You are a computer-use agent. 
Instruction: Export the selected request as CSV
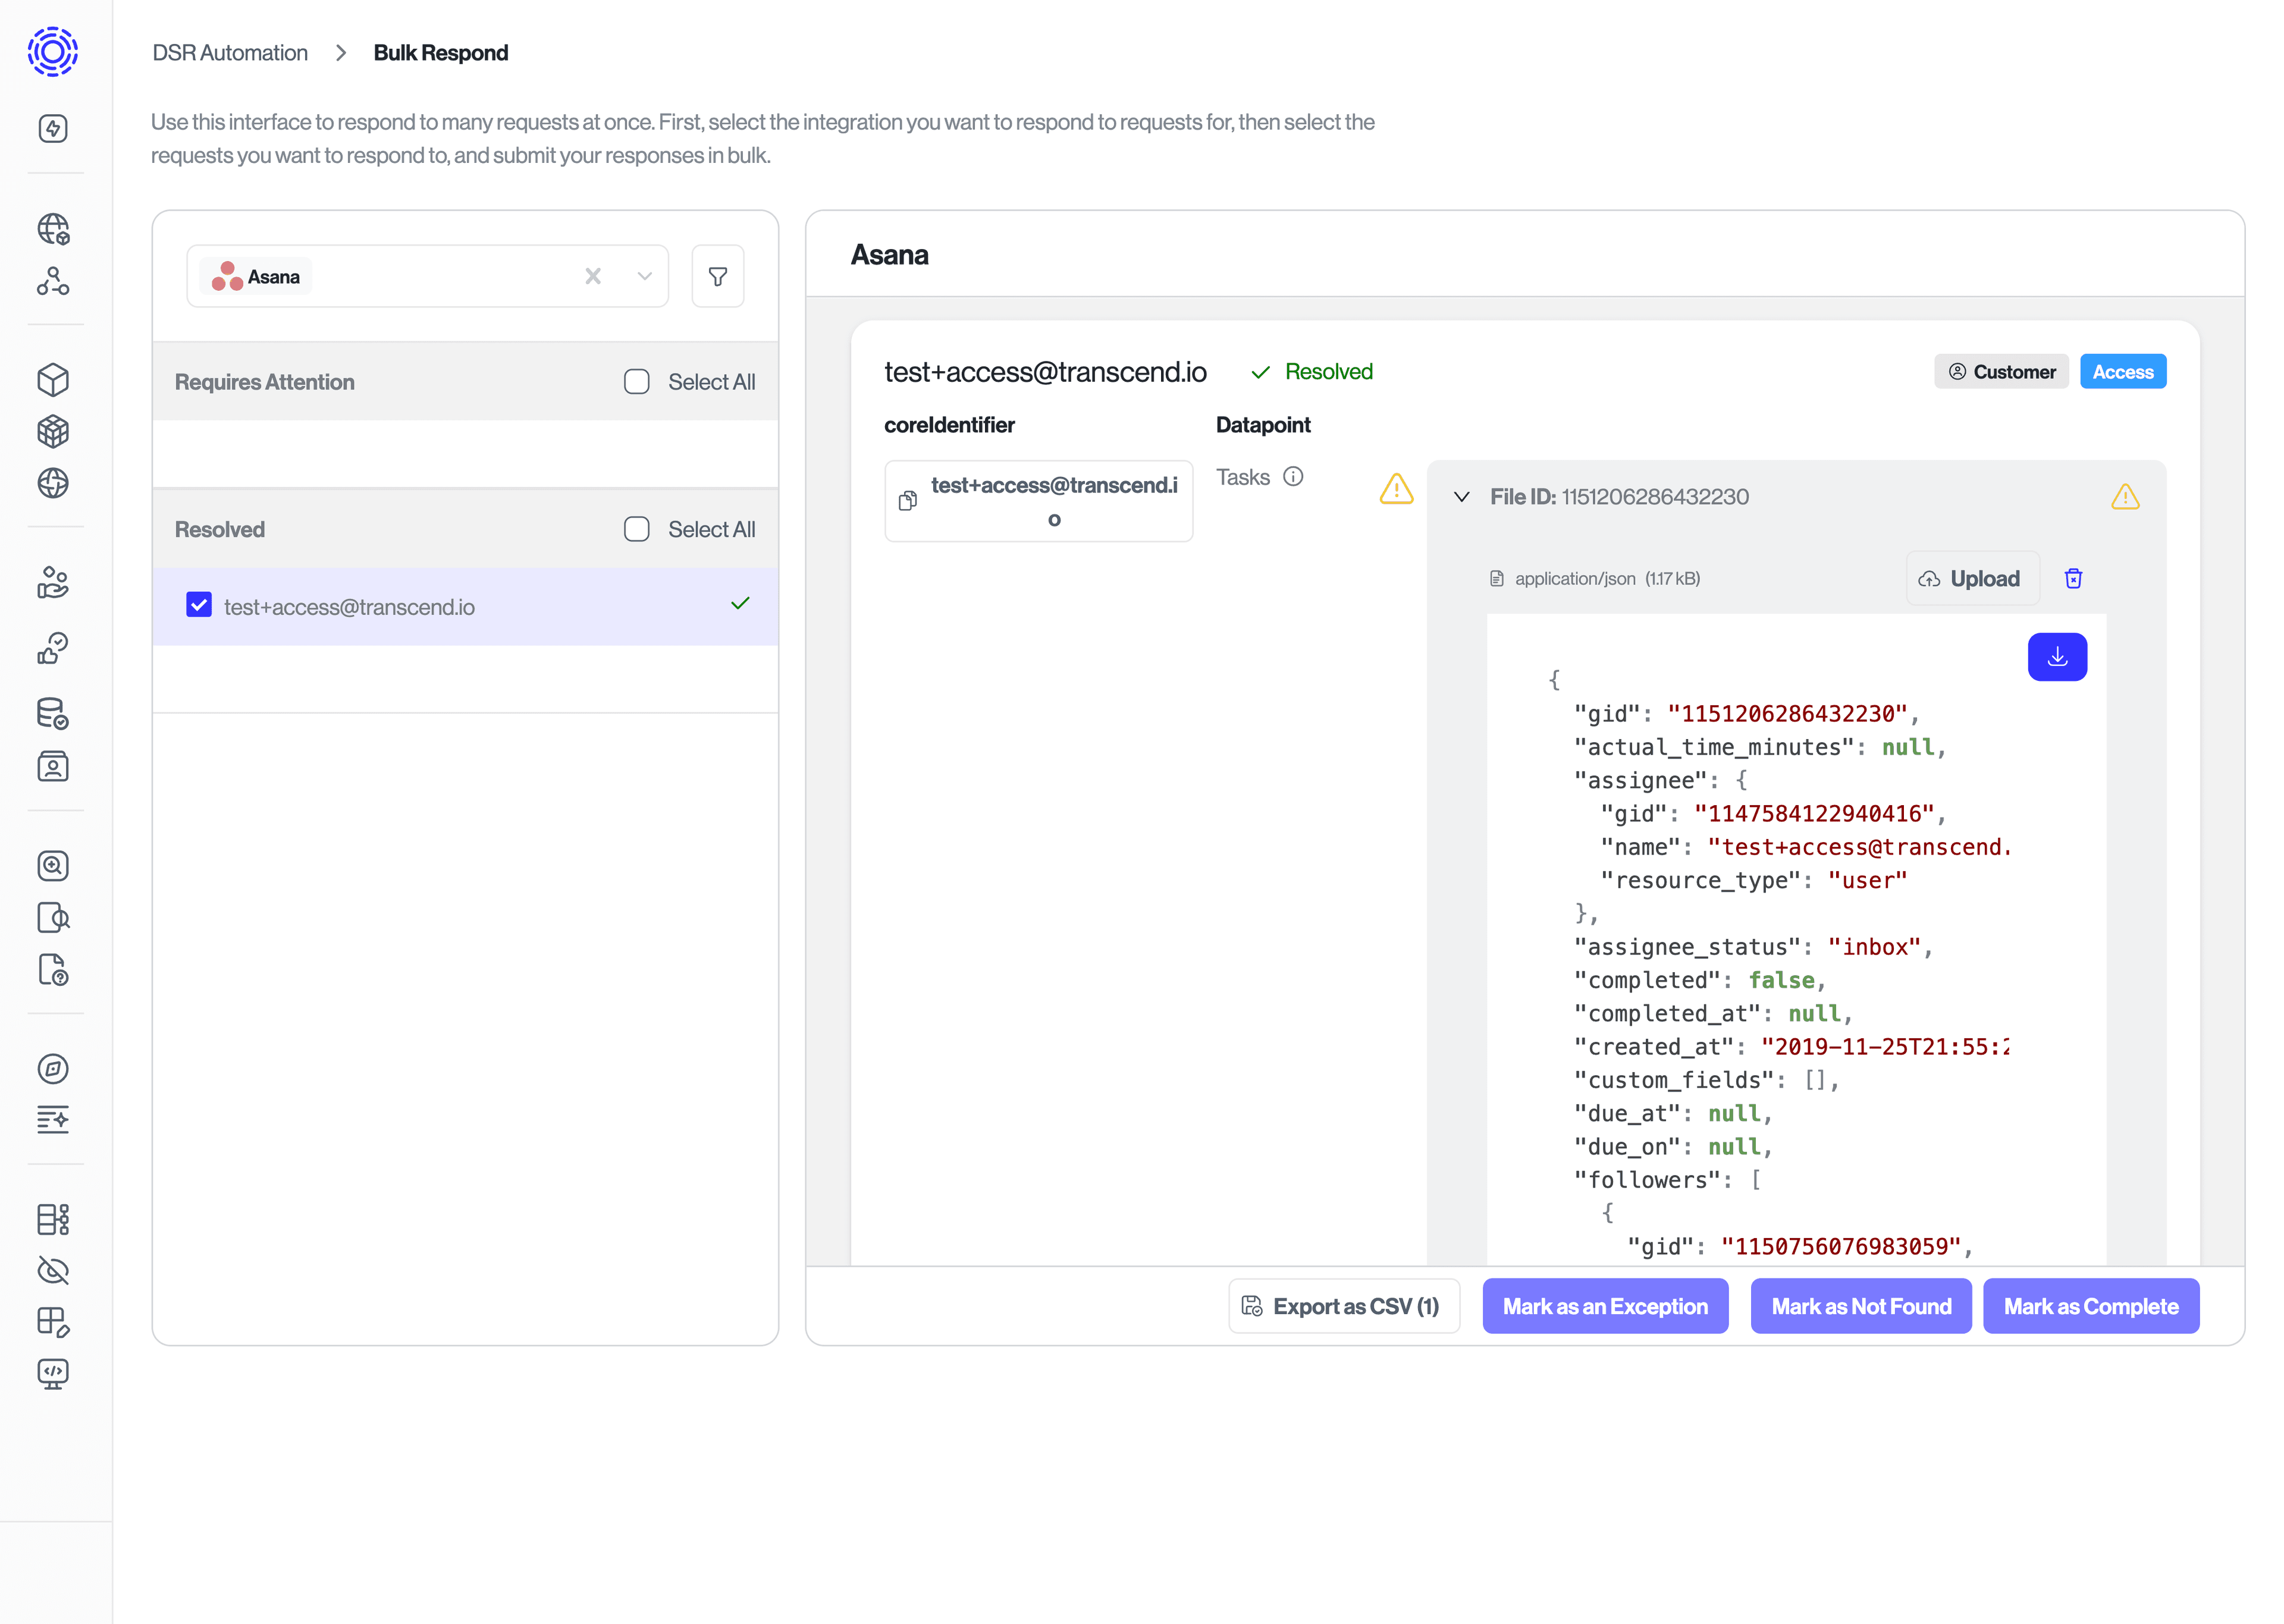(x=1343, y=1306)
